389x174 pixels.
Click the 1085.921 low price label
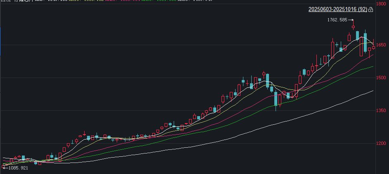pos(18,168)
